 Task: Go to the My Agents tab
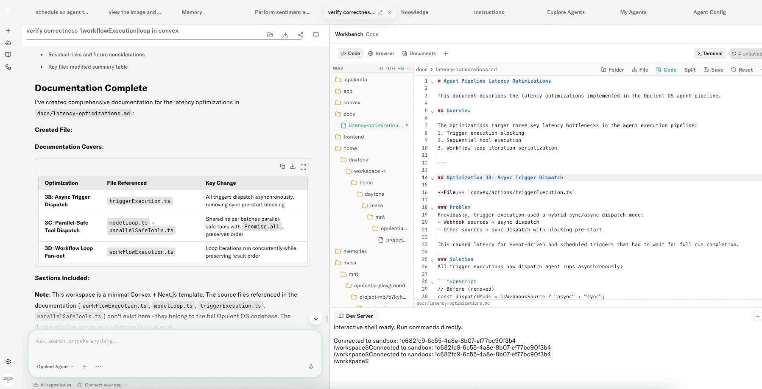(x=633, y=12)
